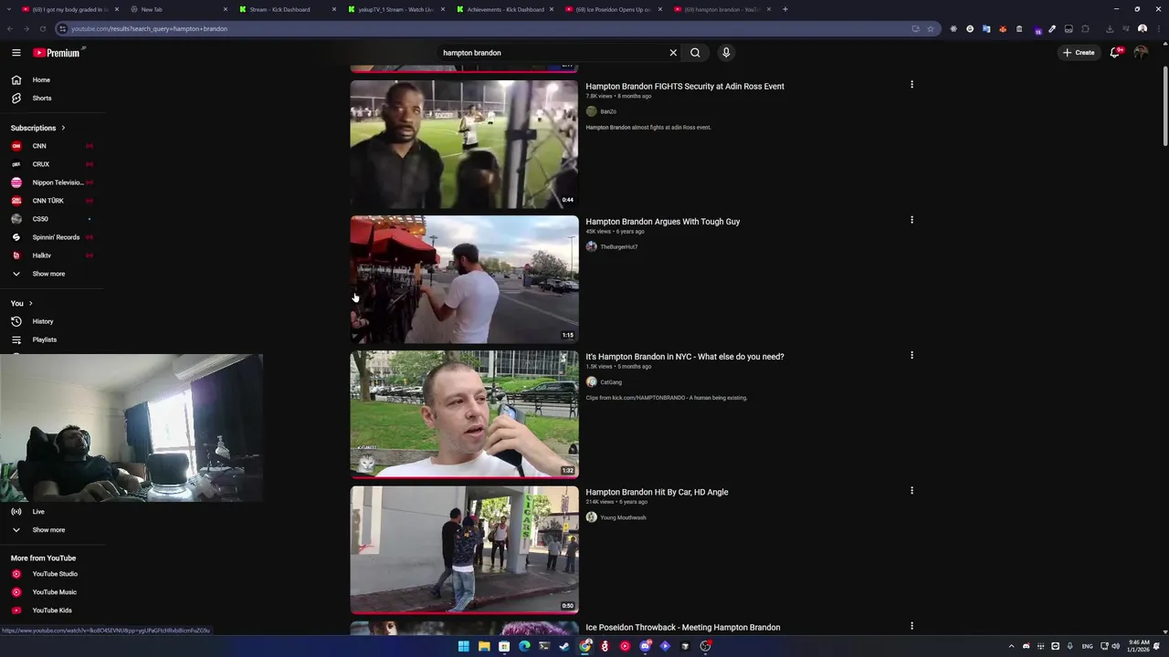Image resolution: width=1169 pixels, height=657 pixels.
Task: Open title 'Hampton Brandon Argues With Tough Guy'
Action: click(x=663, y=222)
